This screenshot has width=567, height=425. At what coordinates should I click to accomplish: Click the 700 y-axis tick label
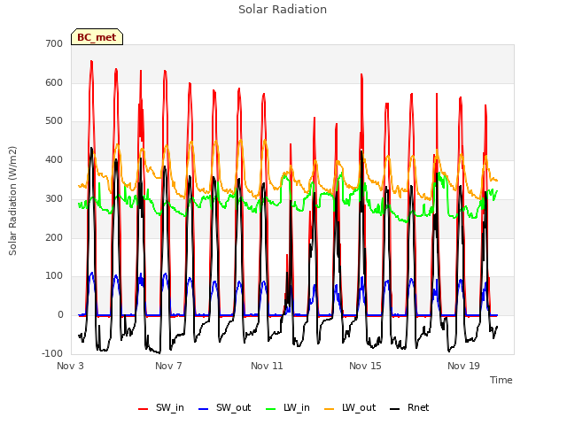(x=54, y=43)
